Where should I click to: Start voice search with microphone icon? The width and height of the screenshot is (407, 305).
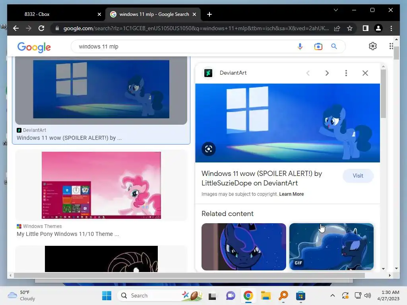click(300, 46)
